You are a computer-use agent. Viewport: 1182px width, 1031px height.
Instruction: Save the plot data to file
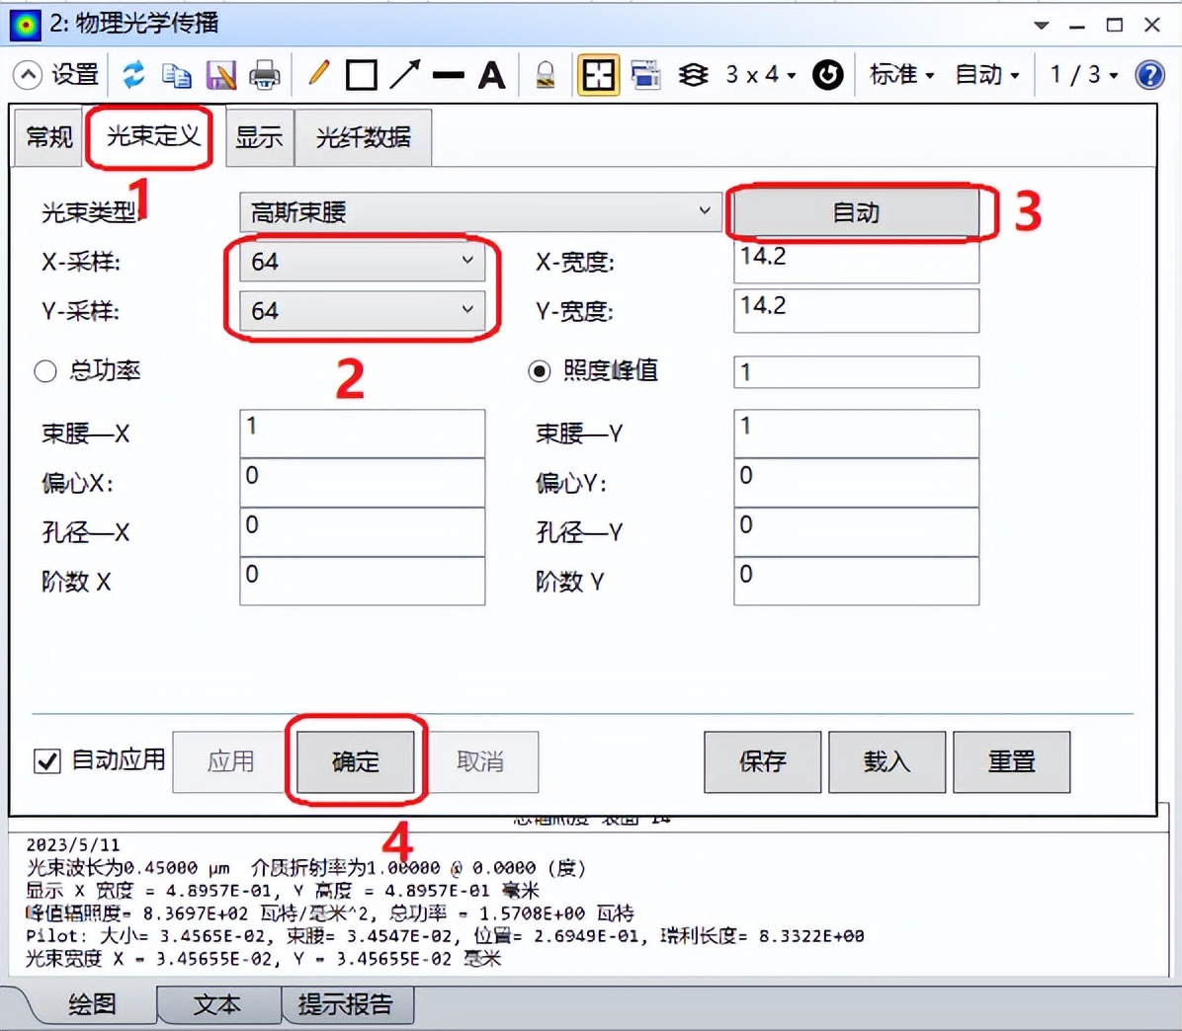(219, 74)
